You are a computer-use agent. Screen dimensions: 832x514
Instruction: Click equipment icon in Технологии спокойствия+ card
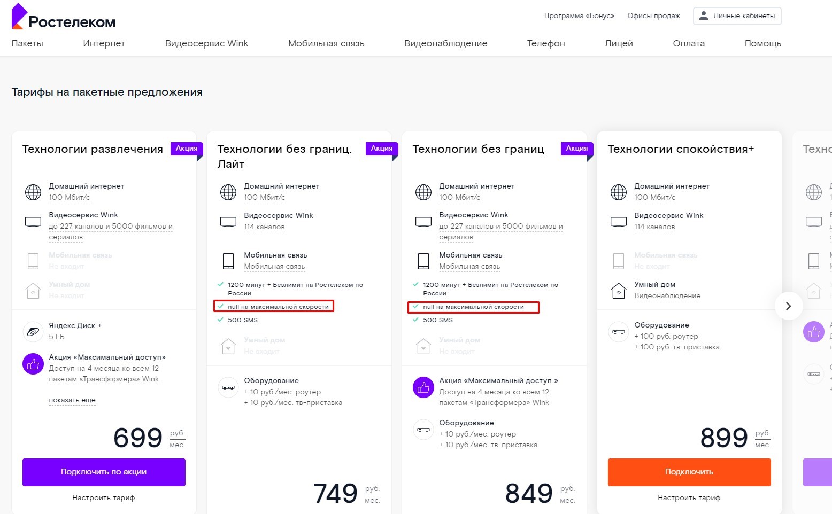[x=619, y=332]
